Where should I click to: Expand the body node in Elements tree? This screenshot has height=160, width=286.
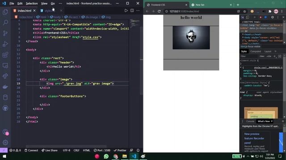[243, 37]
